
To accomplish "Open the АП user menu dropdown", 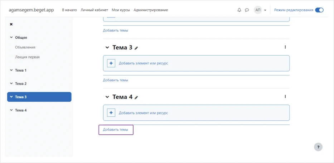I will point(260,10).
